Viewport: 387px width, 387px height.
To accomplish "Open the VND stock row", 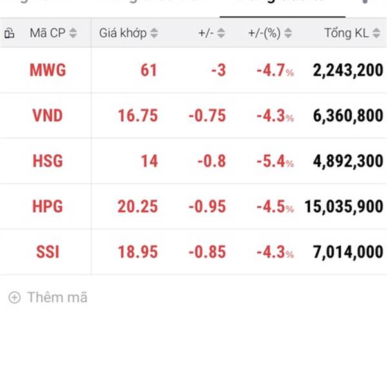I will [x=193, y=115].
